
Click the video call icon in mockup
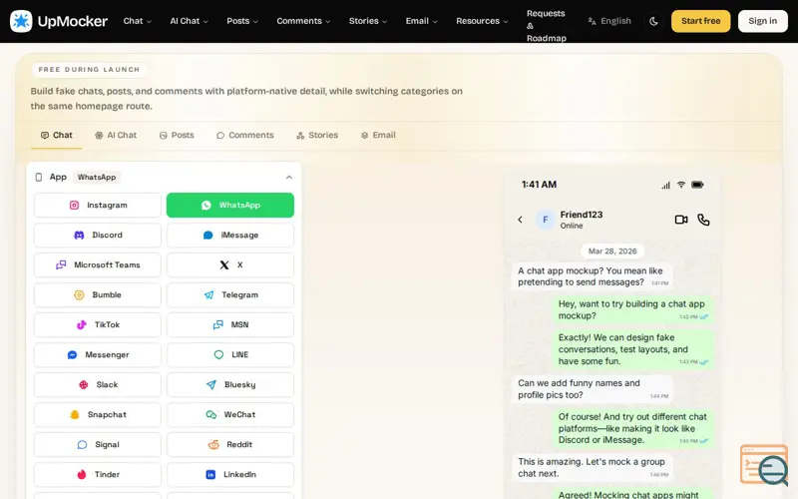point(681,220)
